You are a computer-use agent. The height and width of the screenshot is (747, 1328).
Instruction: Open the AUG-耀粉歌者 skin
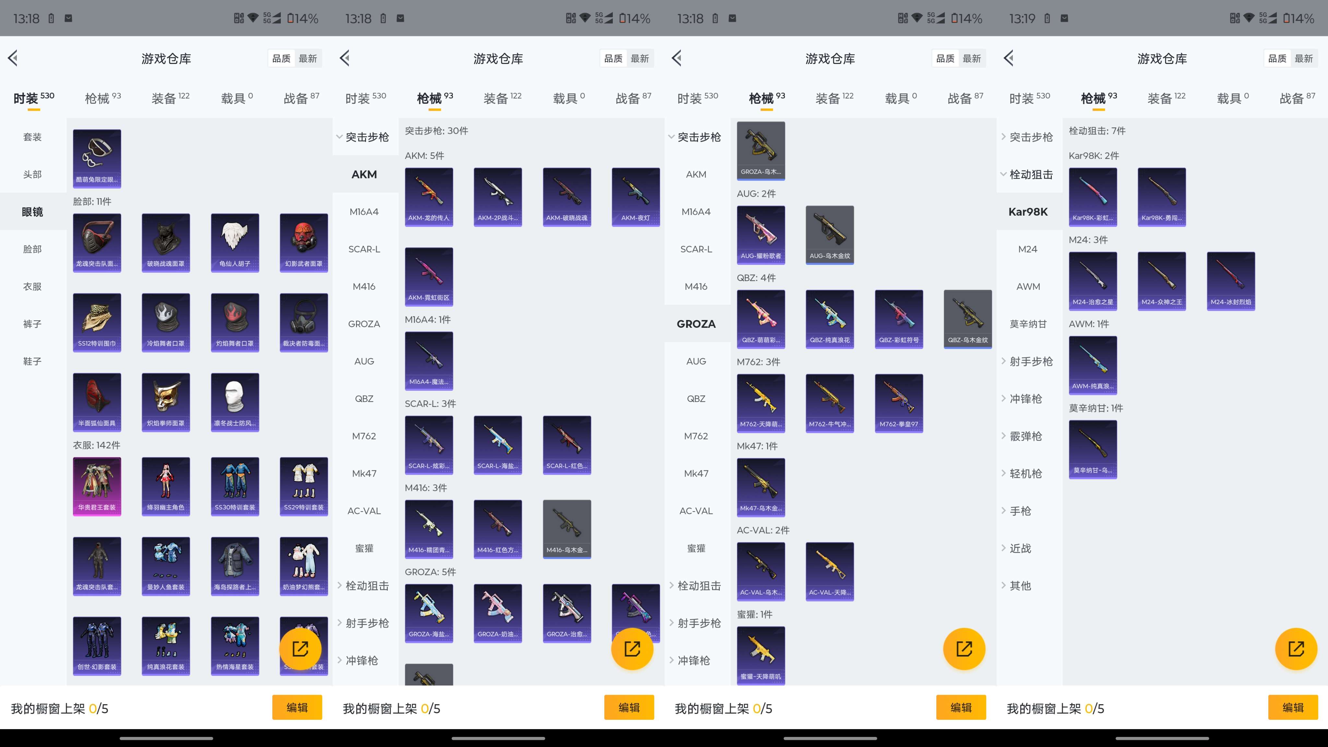pos(761,235)
